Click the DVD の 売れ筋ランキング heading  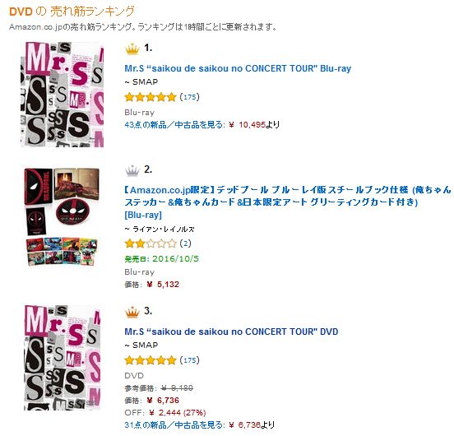(72, 12)
